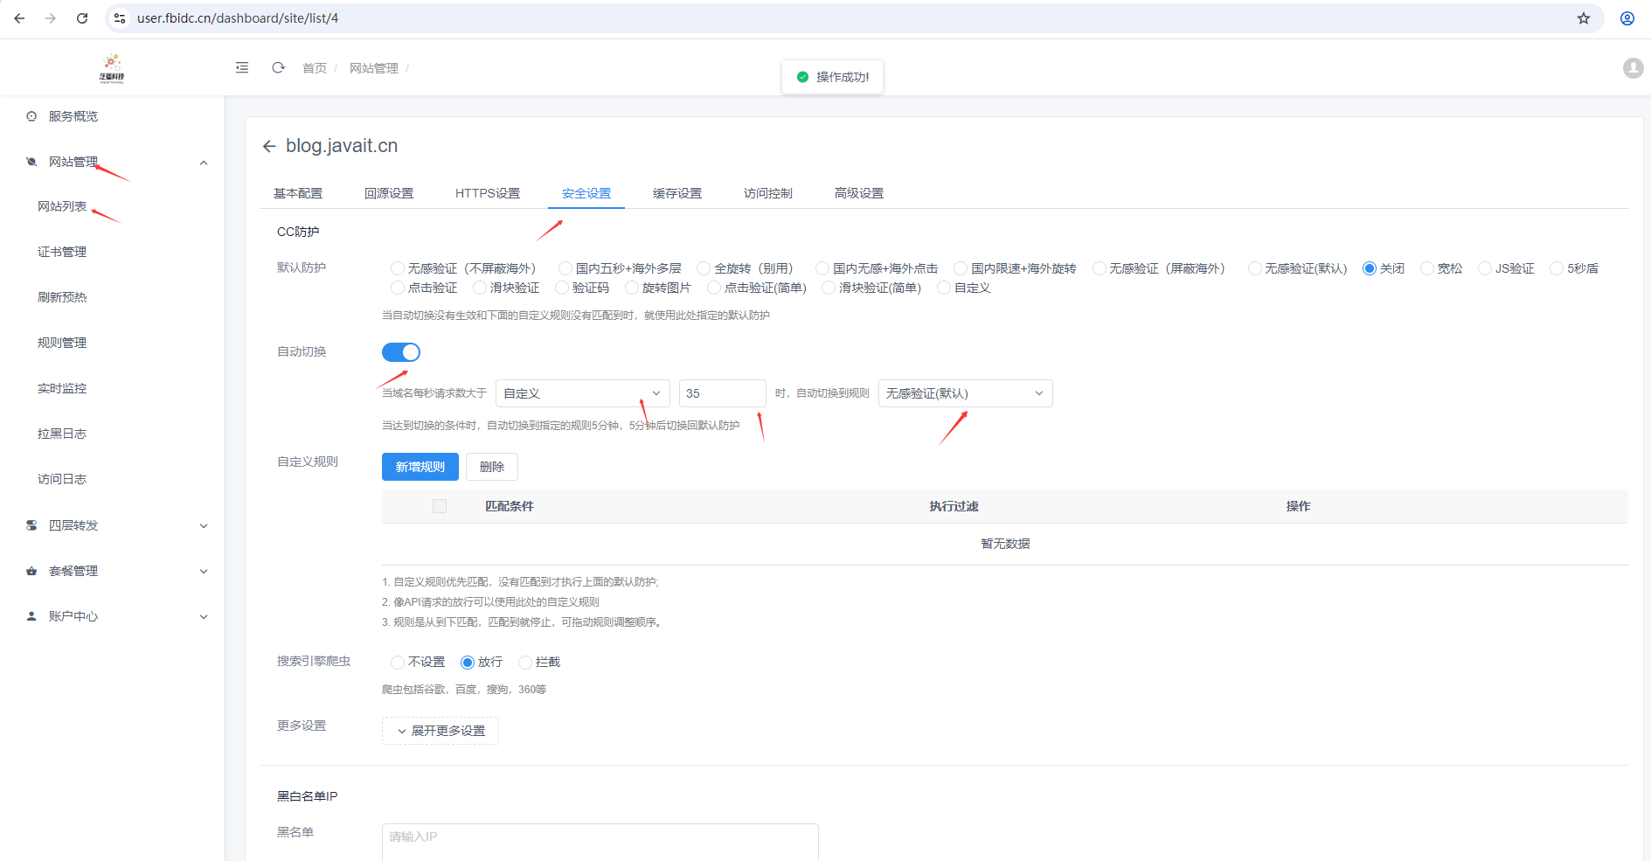
Task: Open the 自定义 request threshold dropdown
Action: point(583,393)
